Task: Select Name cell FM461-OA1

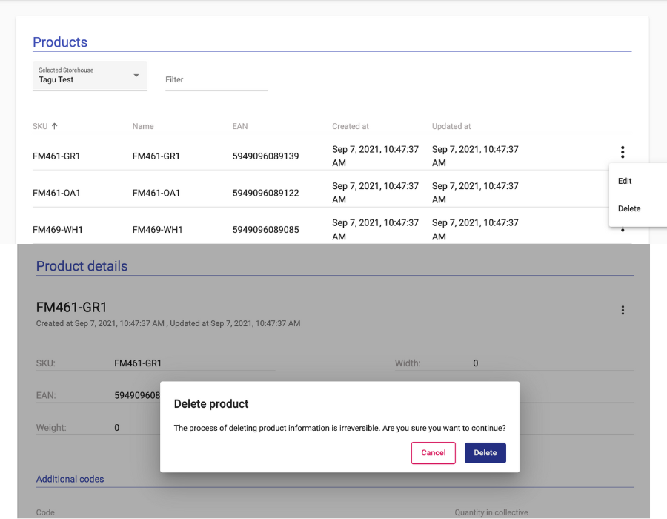Action: (x=156, y=193)
